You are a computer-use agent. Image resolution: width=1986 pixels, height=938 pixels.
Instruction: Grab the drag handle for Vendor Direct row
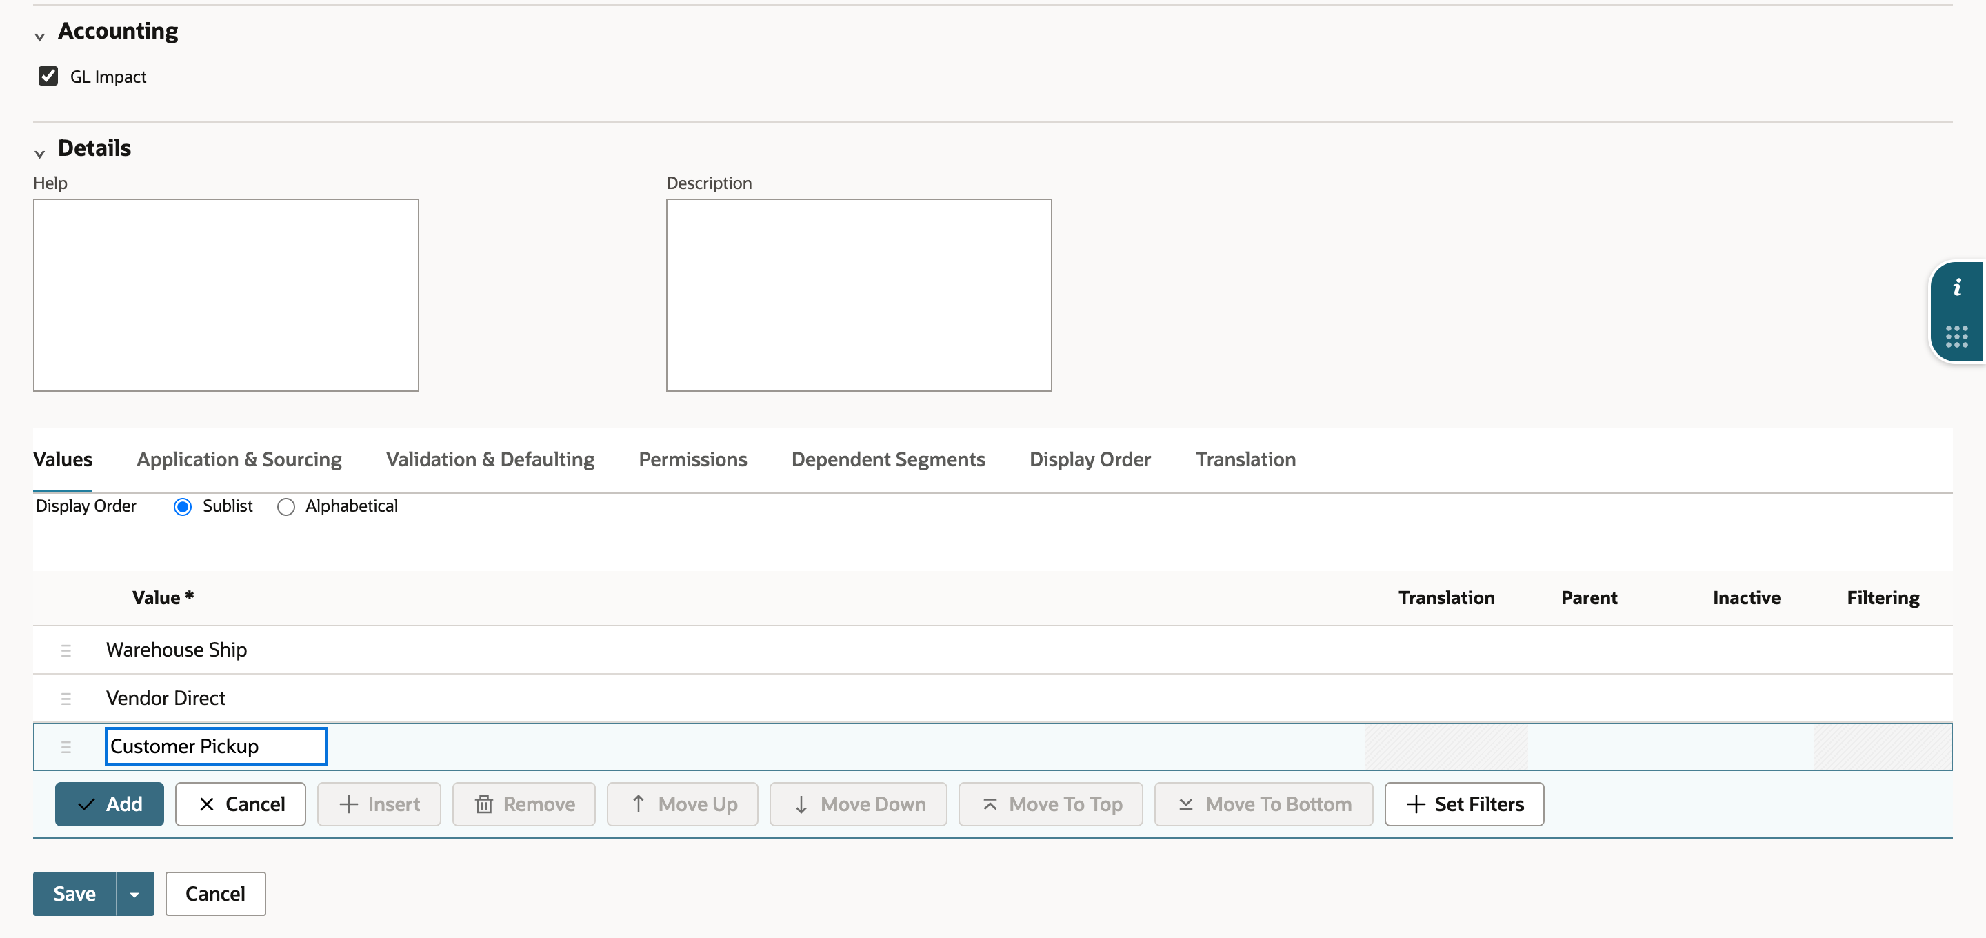coord(66,698)
